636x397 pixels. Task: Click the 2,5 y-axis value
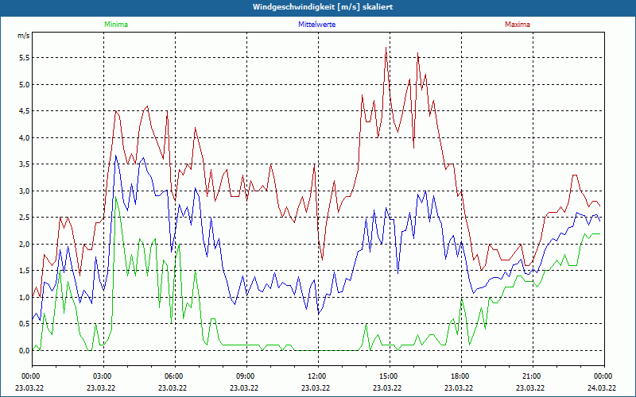click(25, 218)
